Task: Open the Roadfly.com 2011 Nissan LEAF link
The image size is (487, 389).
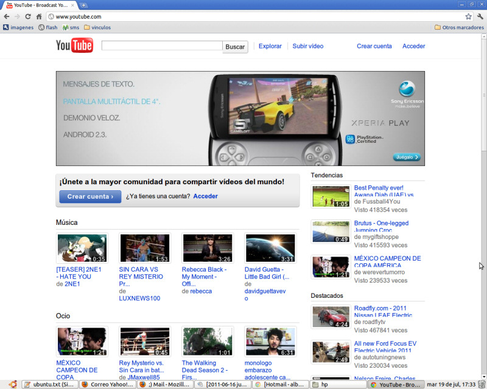Action: [x=383, y=311]
